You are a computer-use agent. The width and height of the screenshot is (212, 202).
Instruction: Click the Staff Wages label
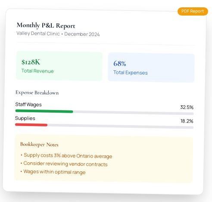coord(28,104)
